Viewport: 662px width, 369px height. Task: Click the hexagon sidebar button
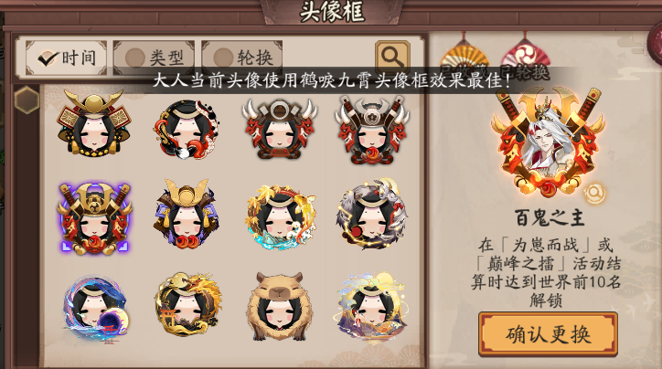[27, 100]
